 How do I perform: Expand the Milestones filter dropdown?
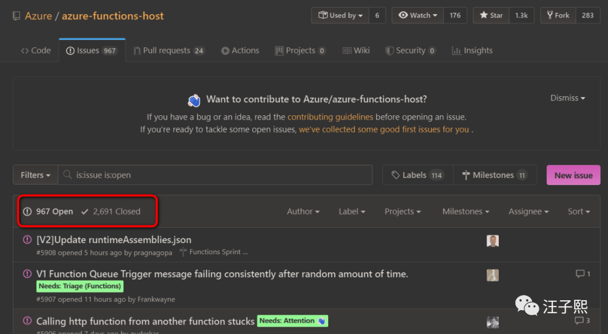tap(466, 211)
